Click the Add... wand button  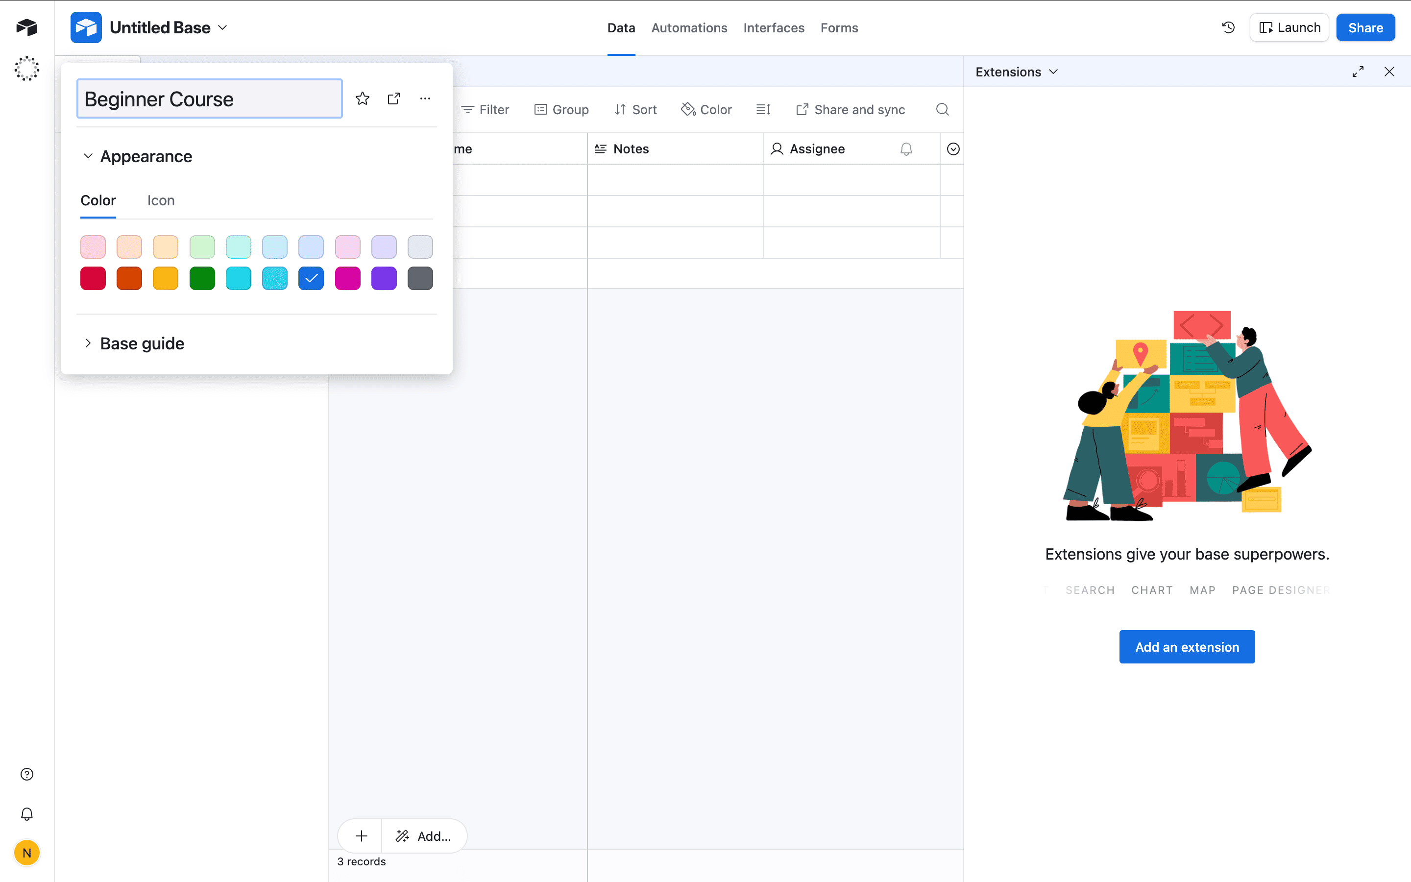click(x=424, y=836)
